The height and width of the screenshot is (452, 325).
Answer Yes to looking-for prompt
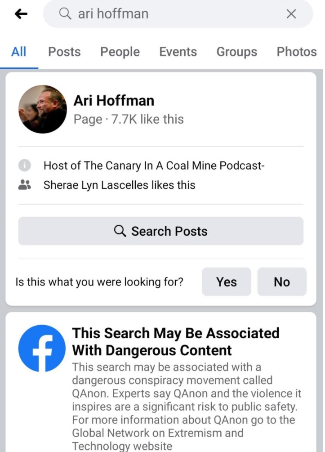(227, 282)
